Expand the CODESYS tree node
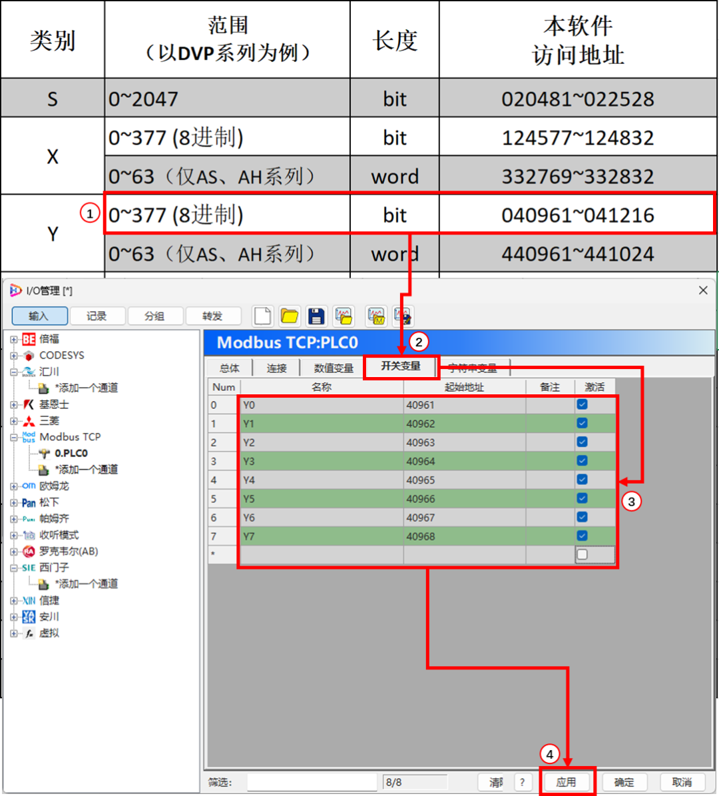719x796 pixels. 14,355
